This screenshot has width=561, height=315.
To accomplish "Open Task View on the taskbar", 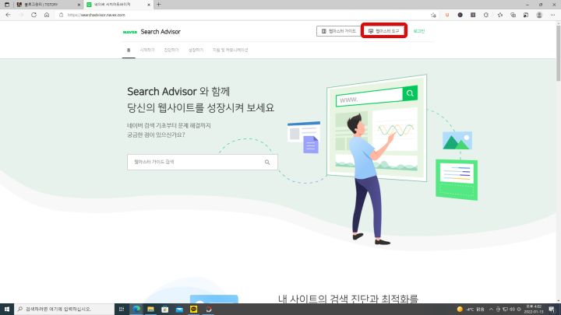I will coord(122,310).
